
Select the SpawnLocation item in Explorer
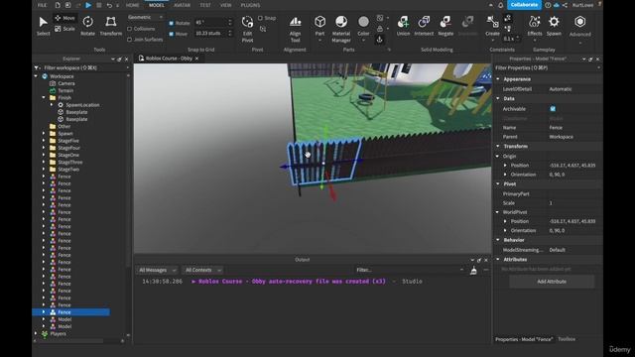82,105
